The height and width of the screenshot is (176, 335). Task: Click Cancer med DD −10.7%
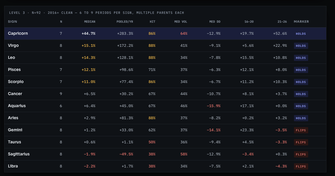click(214, 94)
